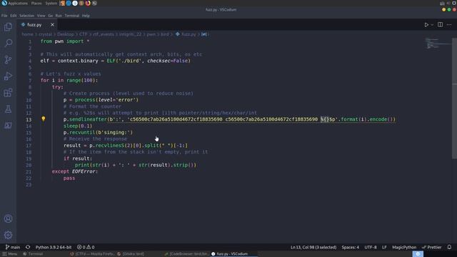This screenshot has width=457, height=257.
Task: Open the Selection menu
Action: point(27,16)
